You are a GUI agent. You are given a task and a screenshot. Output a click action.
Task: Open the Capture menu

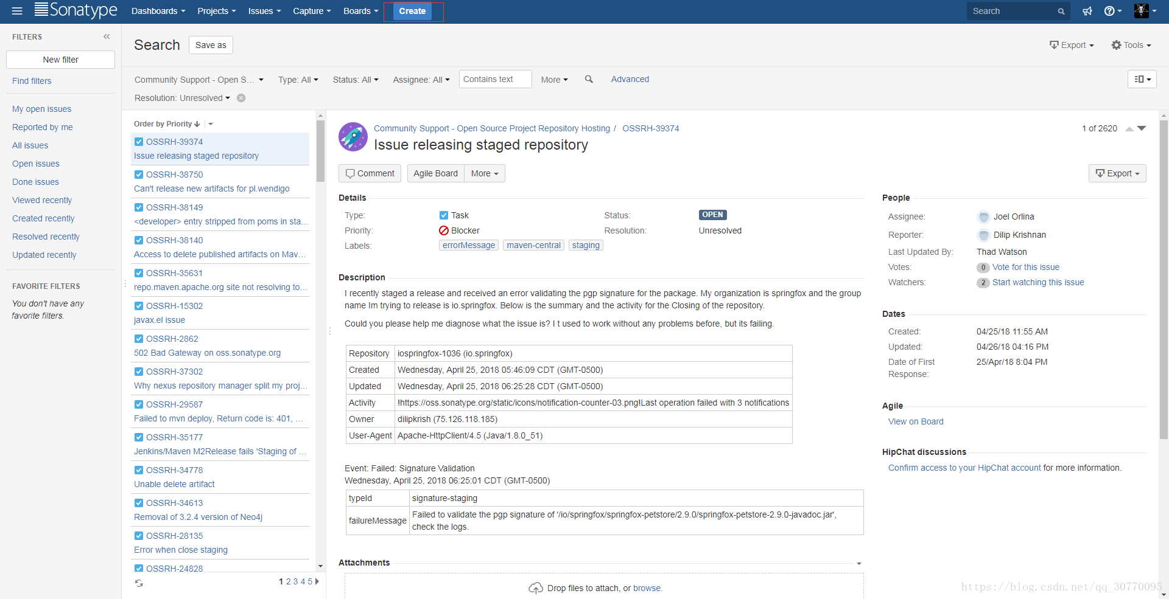click(312, 11)
